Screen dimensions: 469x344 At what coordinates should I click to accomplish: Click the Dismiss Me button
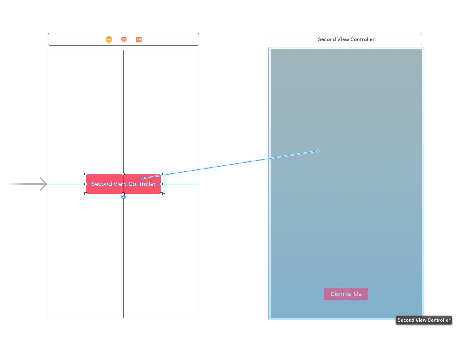pos(346,294)
